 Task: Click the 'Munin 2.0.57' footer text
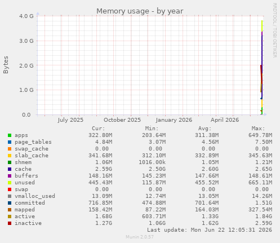140,237
